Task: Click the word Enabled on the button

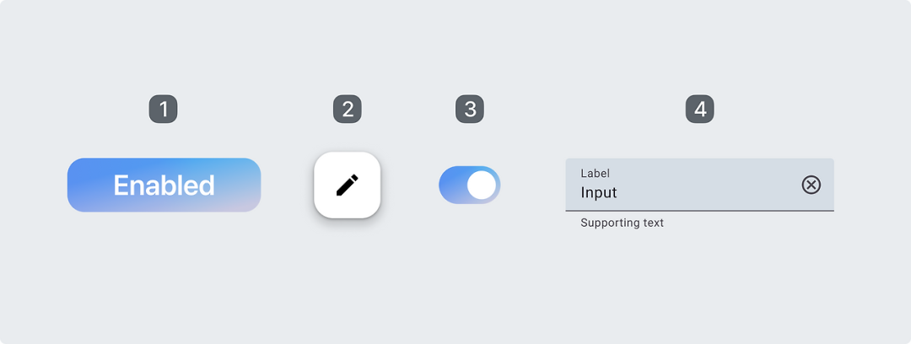Action: (164, 185)
